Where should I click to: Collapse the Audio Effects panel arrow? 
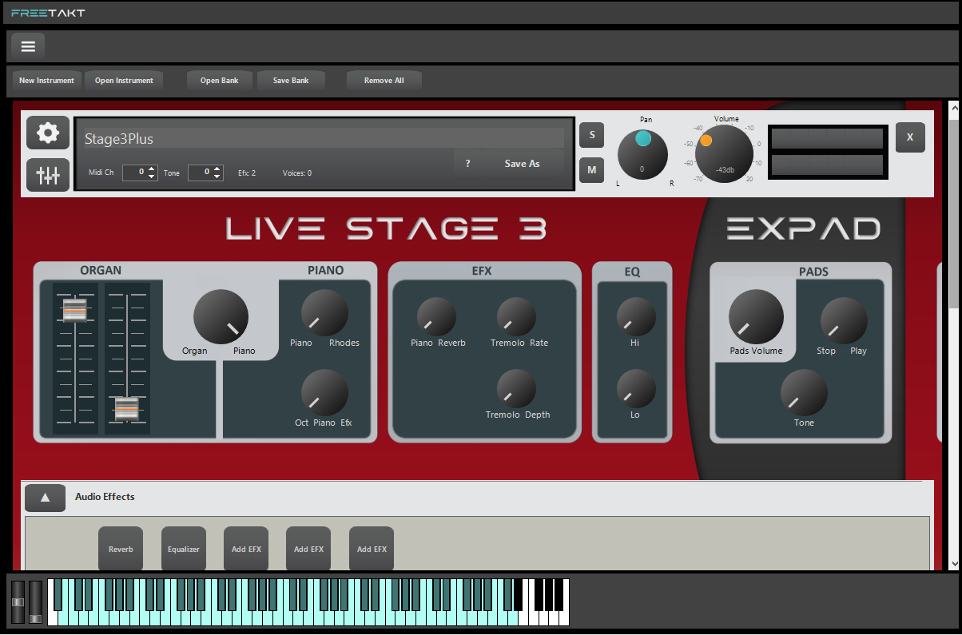[46, 498]
